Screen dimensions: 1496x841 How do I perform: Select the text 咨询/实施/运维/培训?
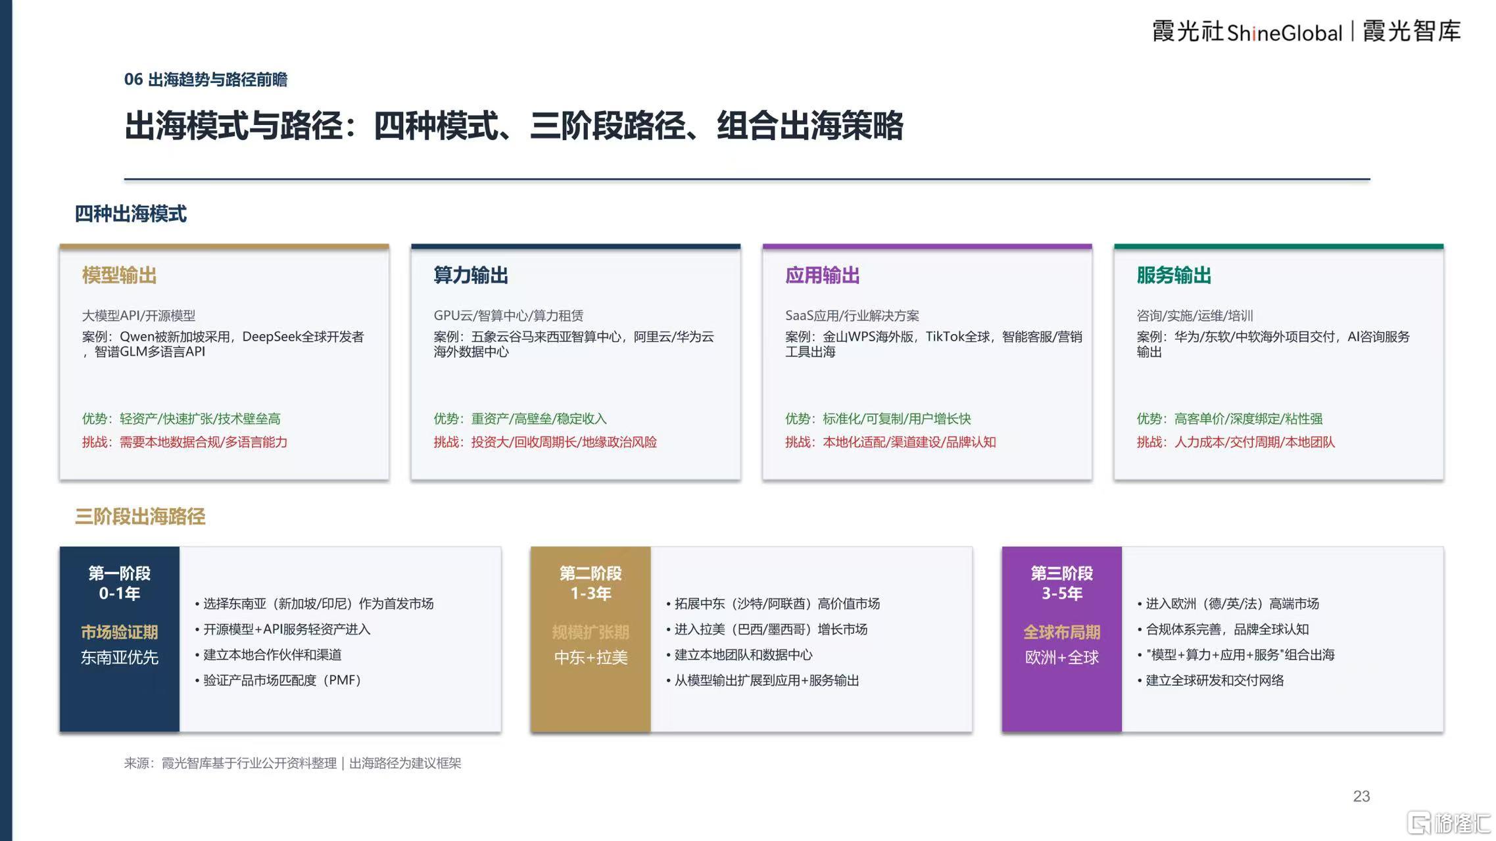pyautogui.click(x=1195, y=316)
